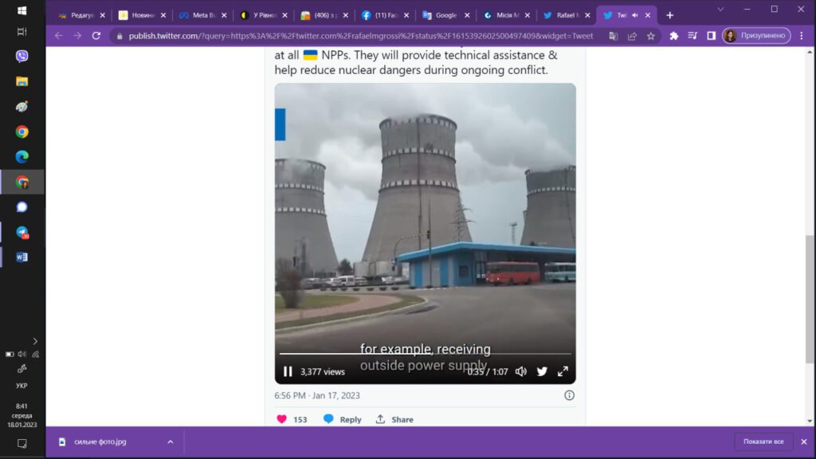This screenshot has width=816, height=459.
Task: Open a new browser tab
Action: coord(669,15)
